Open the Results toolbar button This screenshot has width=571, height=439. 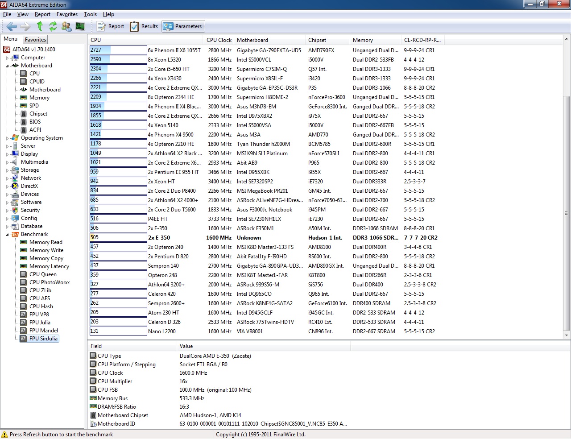tap(144, 26)
